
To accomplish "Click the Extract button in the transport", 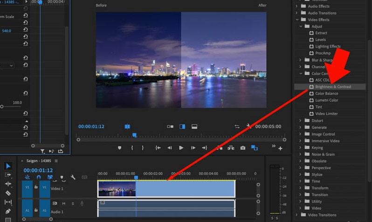I will (231, 148).
